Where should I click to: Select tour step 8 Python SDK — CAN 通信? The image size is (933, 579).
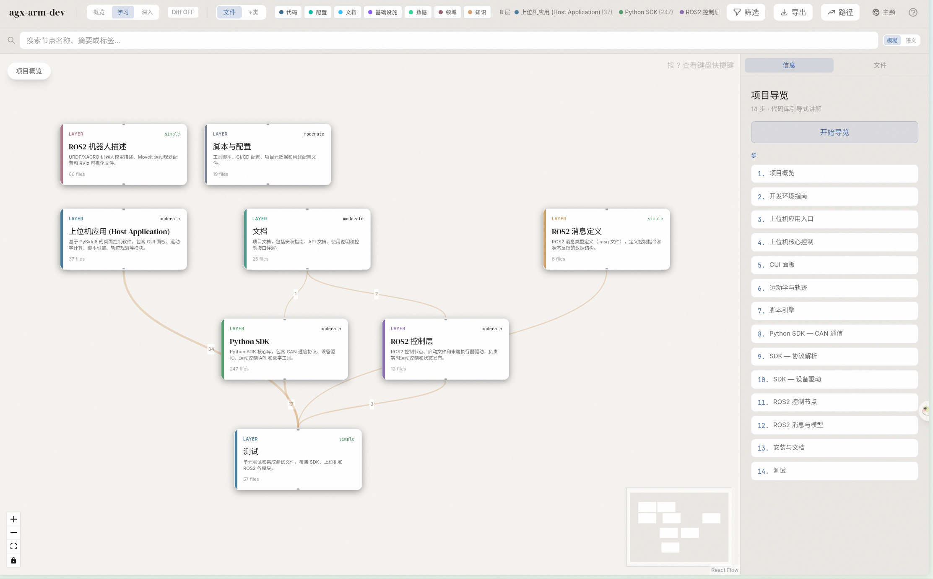tap(834, 334)
